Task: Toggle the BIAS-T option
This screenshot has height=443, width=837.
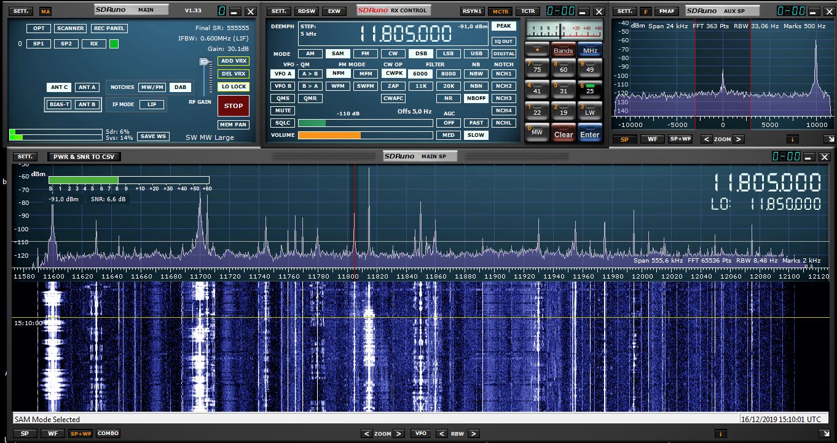Action: pos(60,104)
